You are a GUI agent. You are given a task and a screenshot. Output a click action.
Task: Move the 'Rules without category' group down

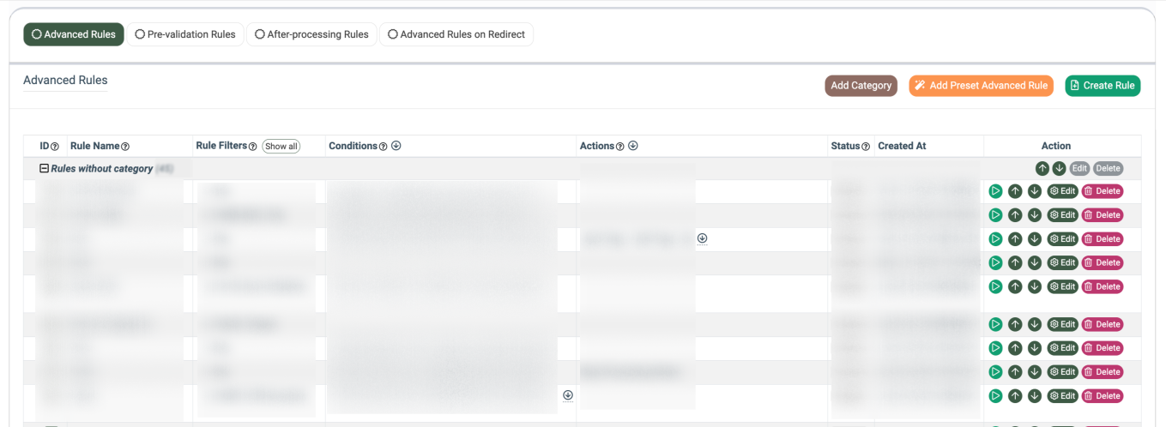coord(1060,169)
